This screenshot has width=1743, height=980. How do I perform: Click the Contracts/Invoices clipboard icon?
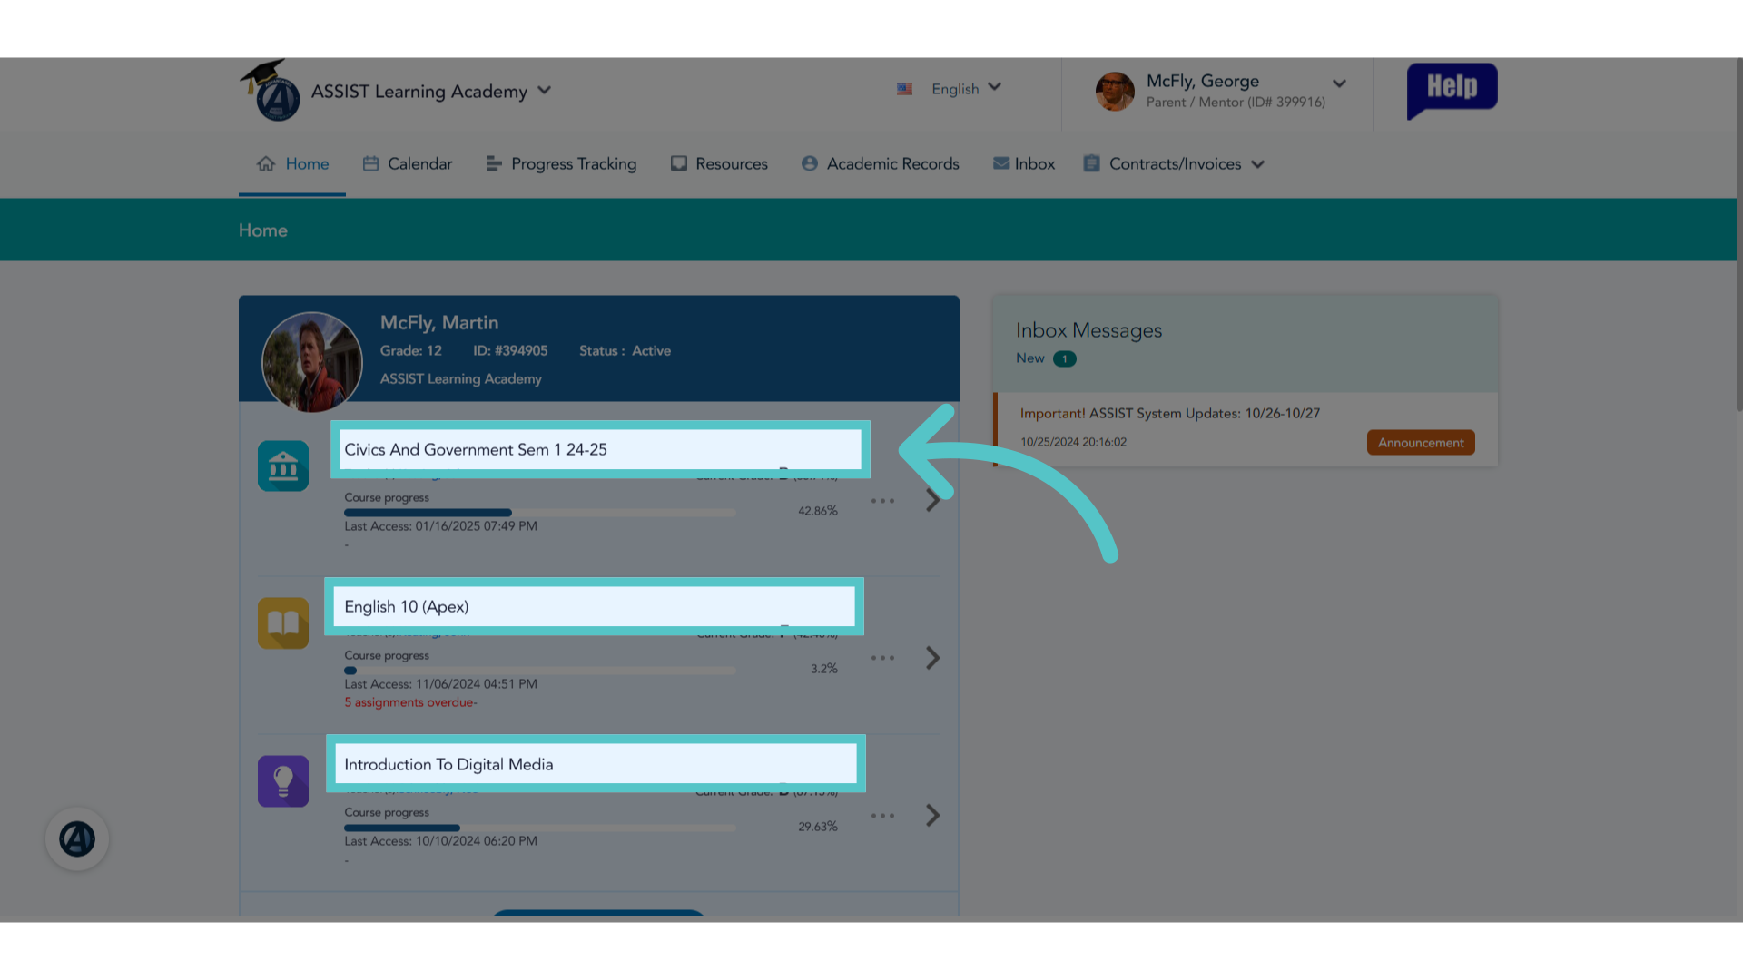tap(1091, 163)
